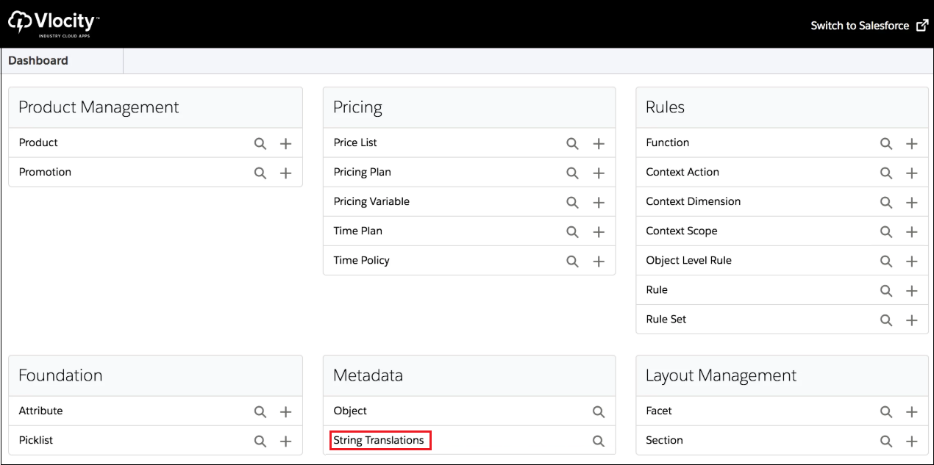
Task: Search Context Action with magnifier icon
Action: pos(886,173)
